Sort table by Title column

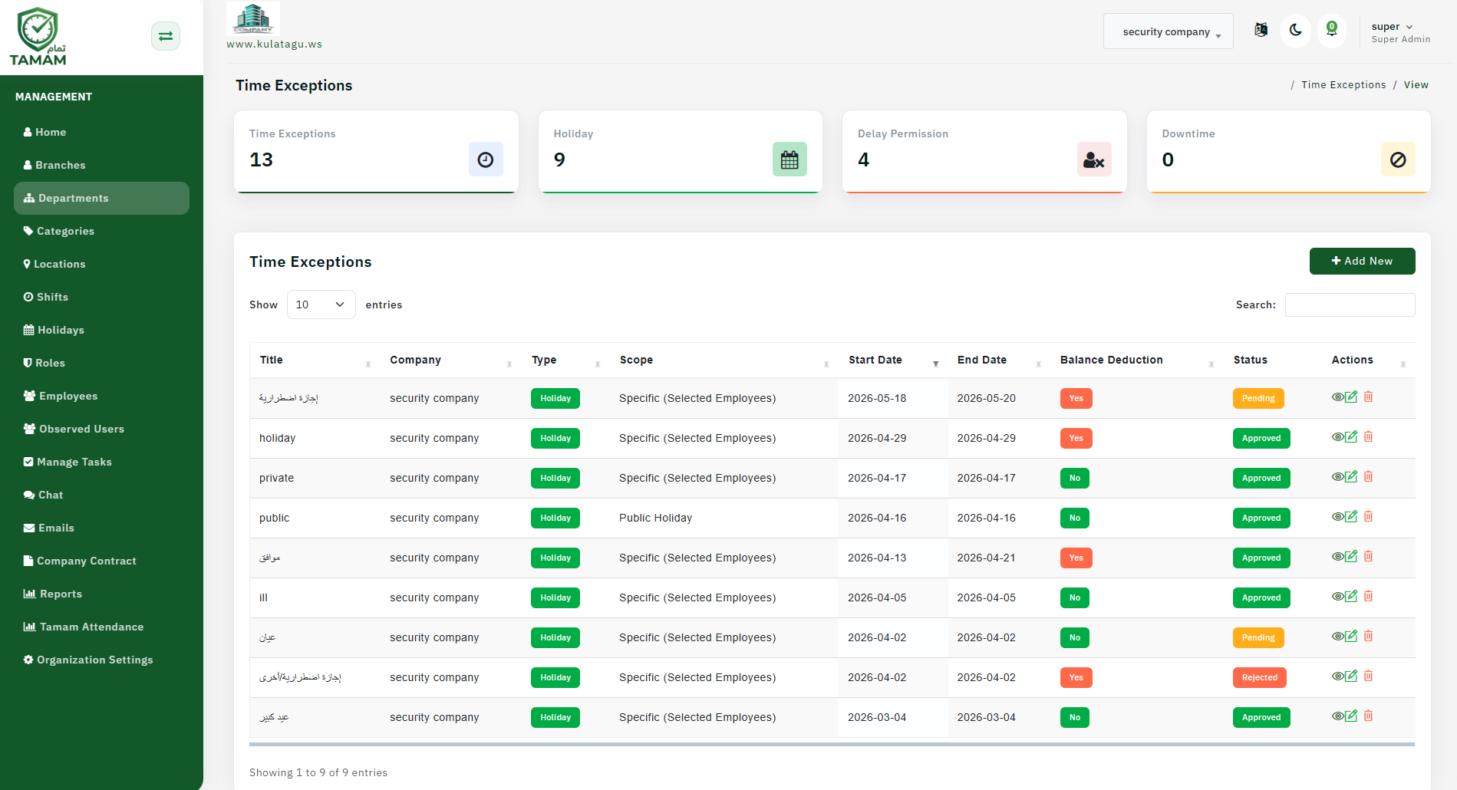(315, 360)
